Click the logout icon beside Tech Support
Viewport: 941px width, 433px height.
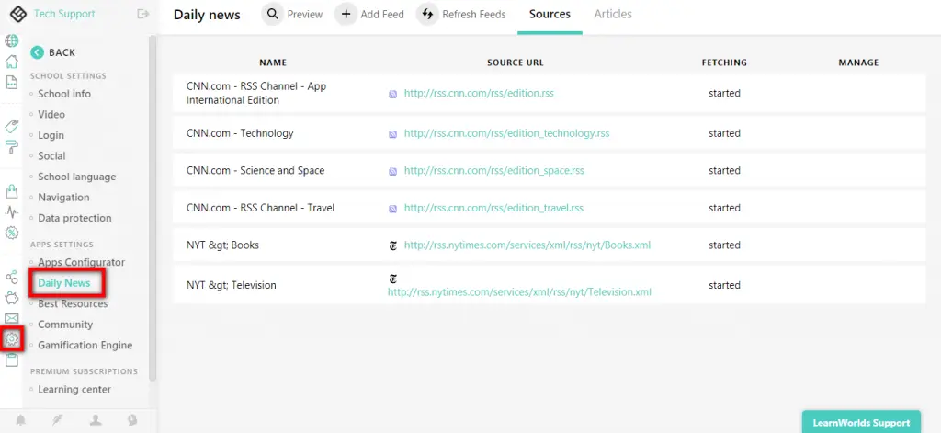click(142, 14)
